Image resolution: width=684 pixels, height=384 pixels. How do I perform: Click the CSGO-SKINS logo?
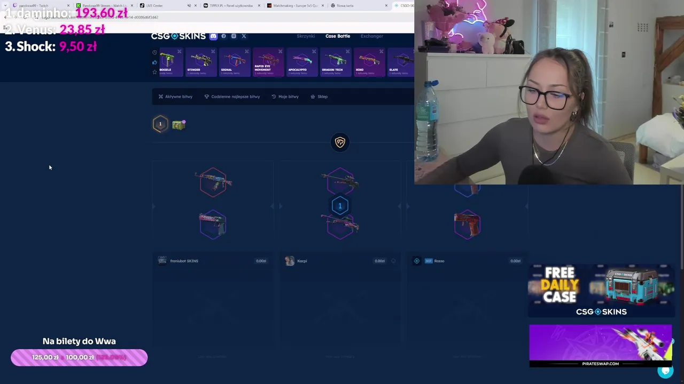178,36
